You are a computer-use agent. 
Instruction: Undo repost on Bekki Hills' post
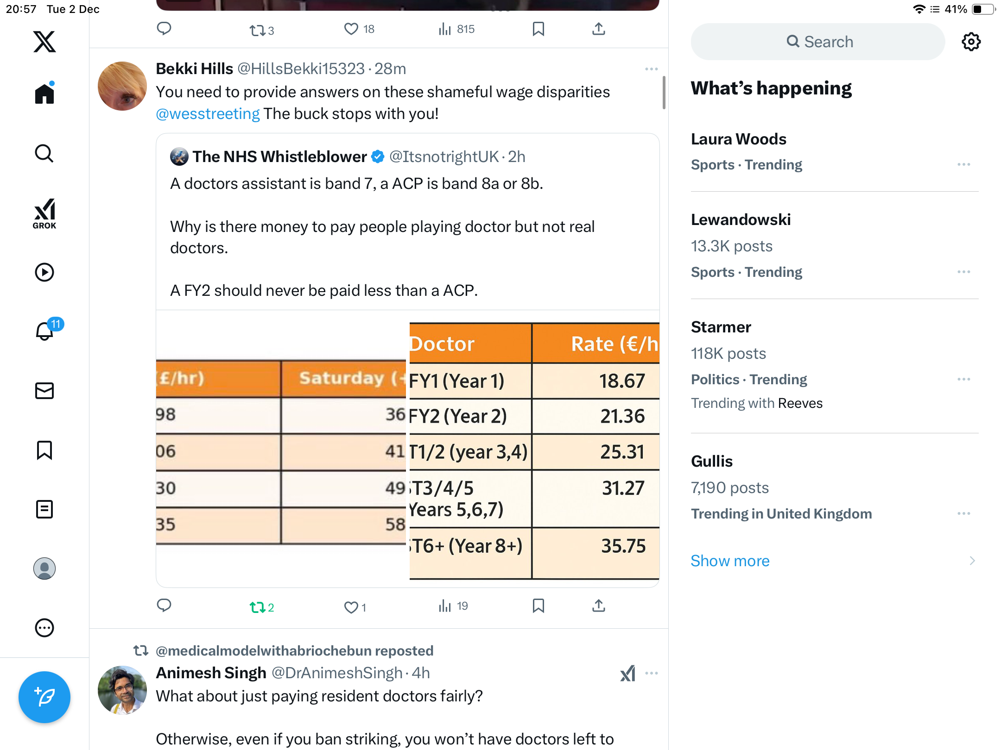pyautogui.click(x=257, y=607)
